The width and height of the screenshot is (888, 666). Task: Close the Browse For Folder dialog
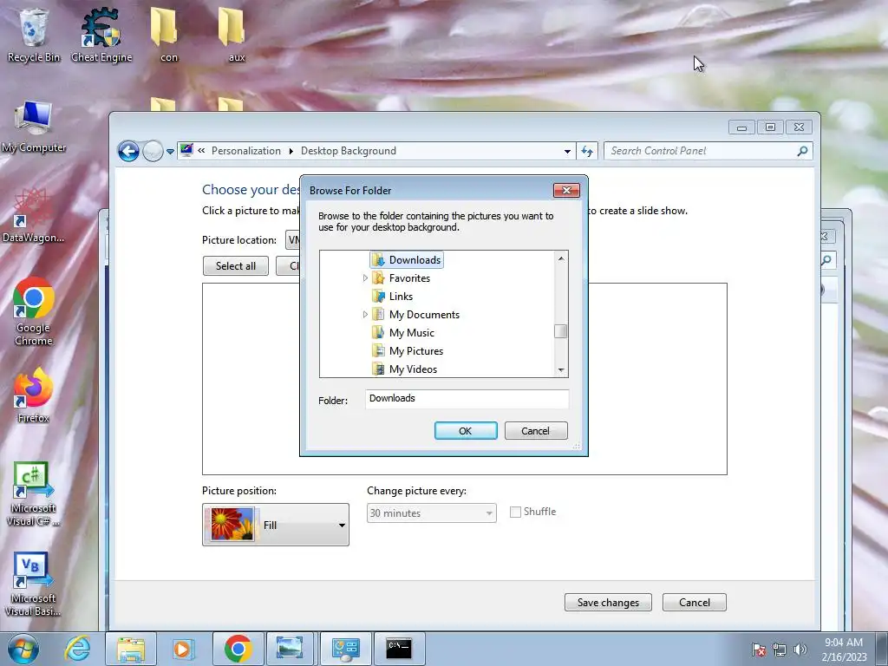click(x=566, y=190)
